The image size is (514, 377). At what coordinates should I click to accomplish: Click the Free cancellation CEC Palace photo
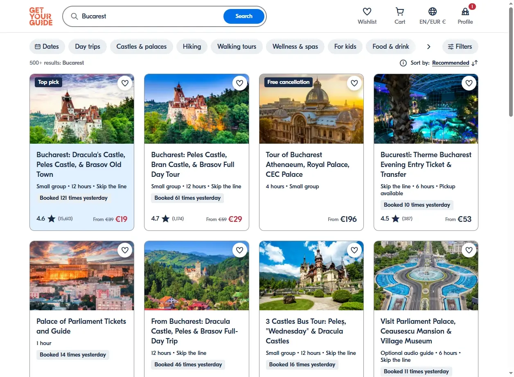coord(311,109)
